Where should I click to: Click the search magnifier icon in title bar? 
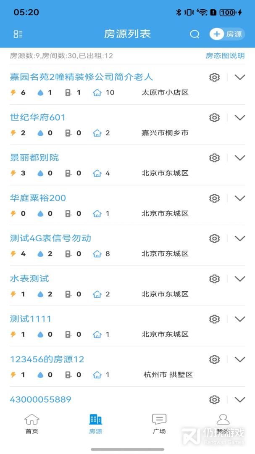click(195, 34)
